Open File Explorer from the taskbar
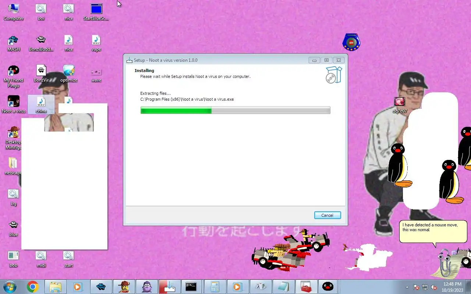Viewport: 471px width, 294px height. (x=56, y=286)
